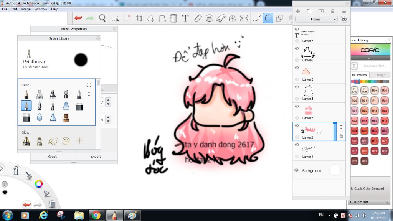Select the Pencil brush in Basic set
The height and width of the screenshot is (221, 393).
pos(26,94)
